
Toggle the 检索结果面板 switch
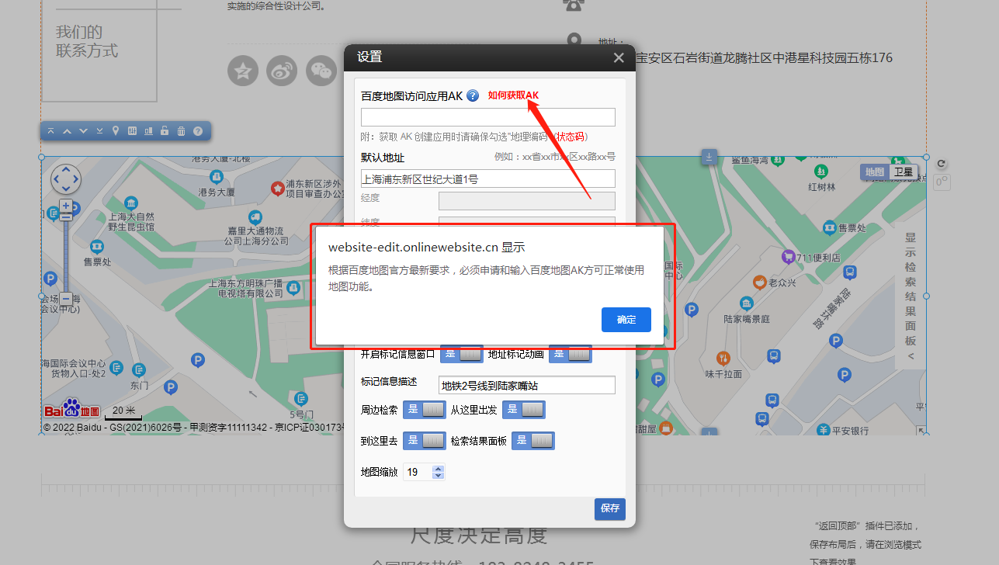coord(533,441)
